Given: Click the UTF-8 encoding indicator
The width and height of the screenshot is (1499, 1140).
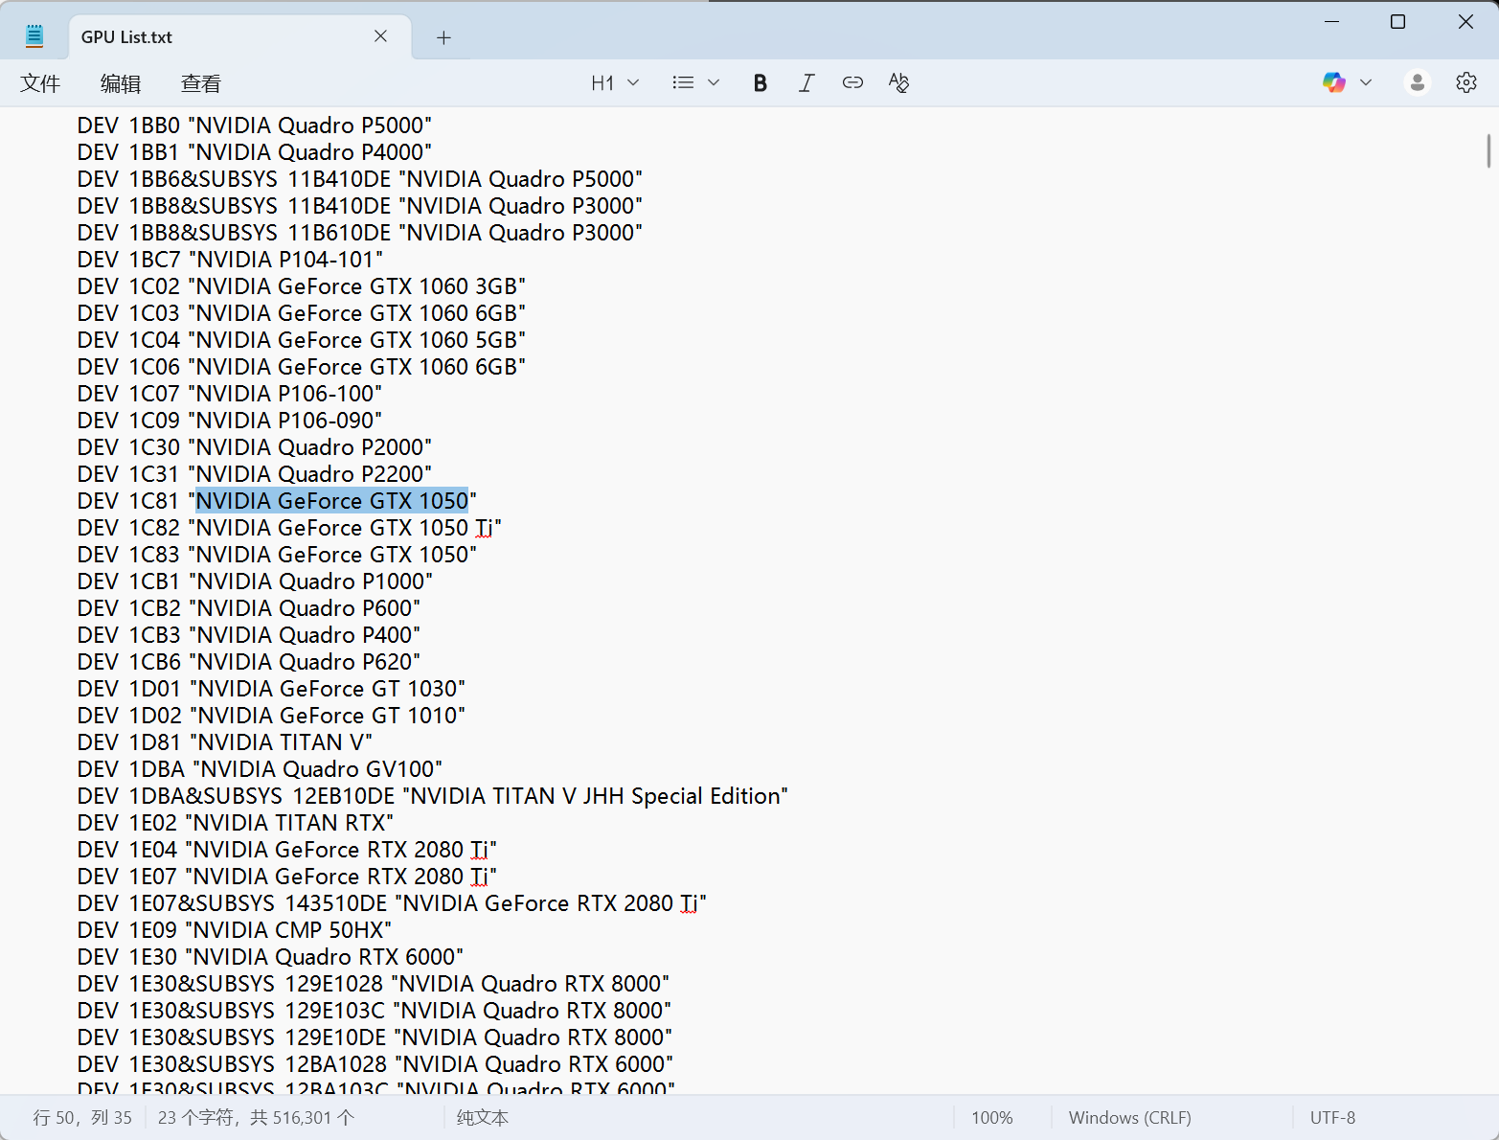Looking at the screenshot, I should coord(1332,1118).
